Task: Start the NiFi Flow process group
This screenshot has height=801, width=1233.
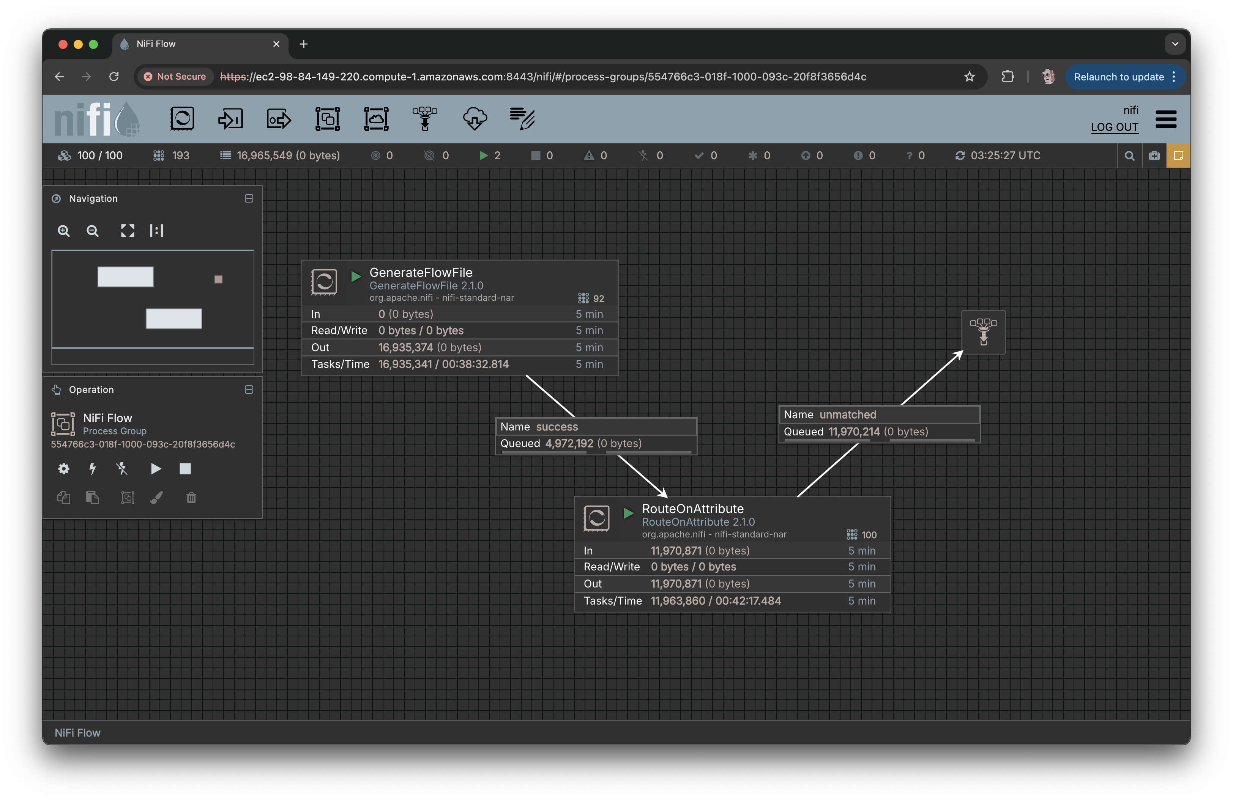Action: (x=155, y=469)
